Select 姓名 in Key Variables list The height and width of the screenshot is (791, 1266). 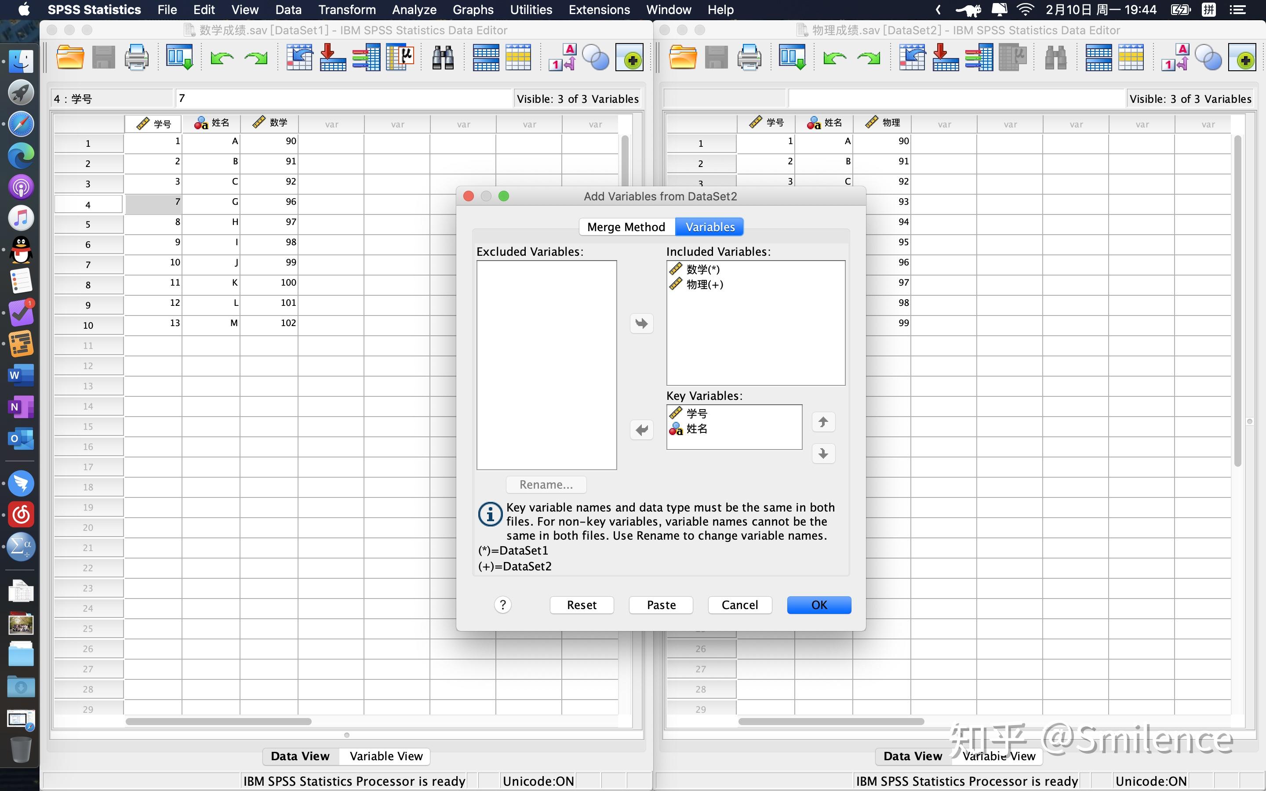(x=696, y=429)
